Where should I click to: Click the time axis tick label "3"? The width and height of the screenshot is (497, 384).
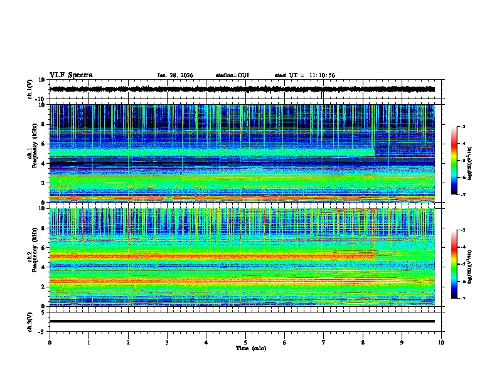[x=167, y=343]
